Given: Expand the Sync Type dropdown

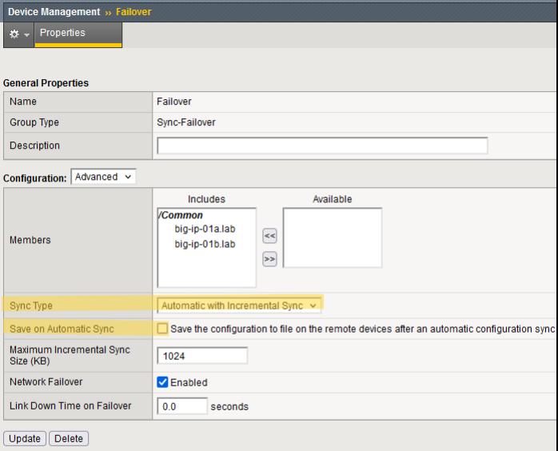Looking at the screenshot, I should click(239, 305).
